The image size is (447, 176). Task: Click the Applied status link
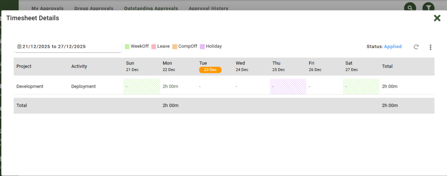point(392,47)
